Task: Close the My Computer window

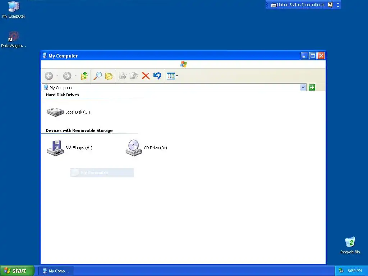Action: pyautogui.click(x=321, y=56)
